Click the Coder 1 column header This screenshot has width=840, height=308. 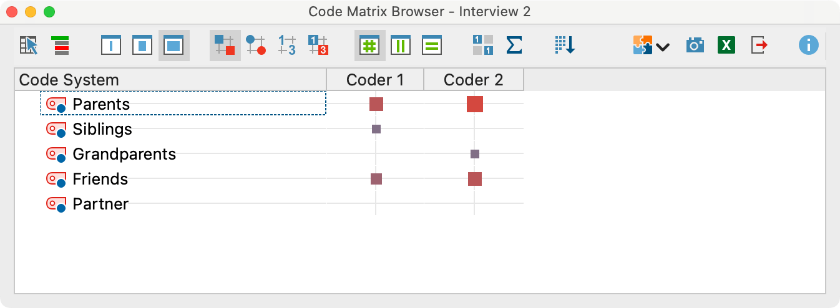375,80
